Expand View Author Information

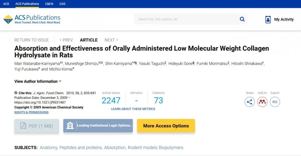pyautogui.click(x=38, y=81)
